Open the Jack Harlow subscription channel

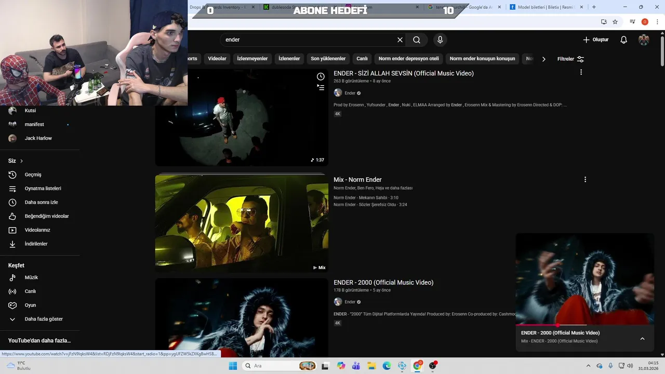39,138
